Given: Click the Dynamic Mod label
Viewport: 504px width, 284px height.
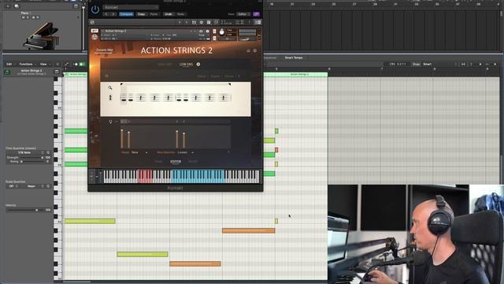Looking at the screenshot, I should tap(105, 50).
